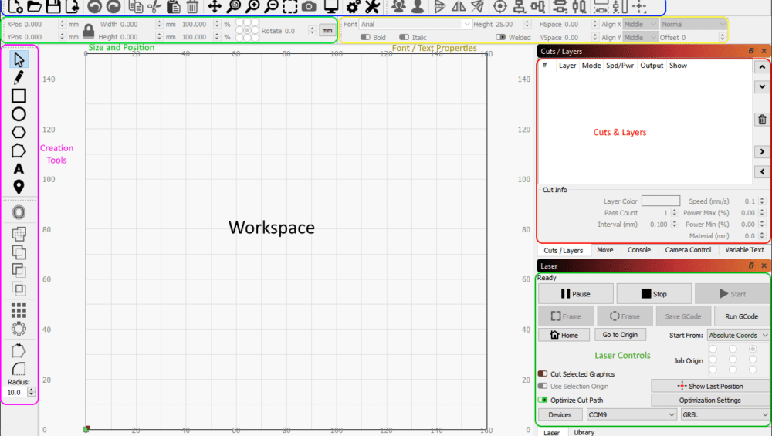Select the Draw Lines pentagon tool
Screen dimensions: 772x436
pos(19,150)
